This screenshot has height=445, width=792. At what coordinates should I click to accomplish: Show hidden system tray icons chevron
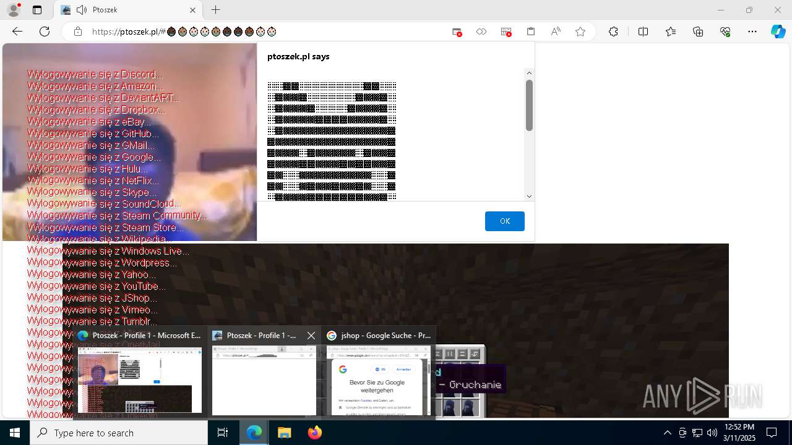click(667, 433)
